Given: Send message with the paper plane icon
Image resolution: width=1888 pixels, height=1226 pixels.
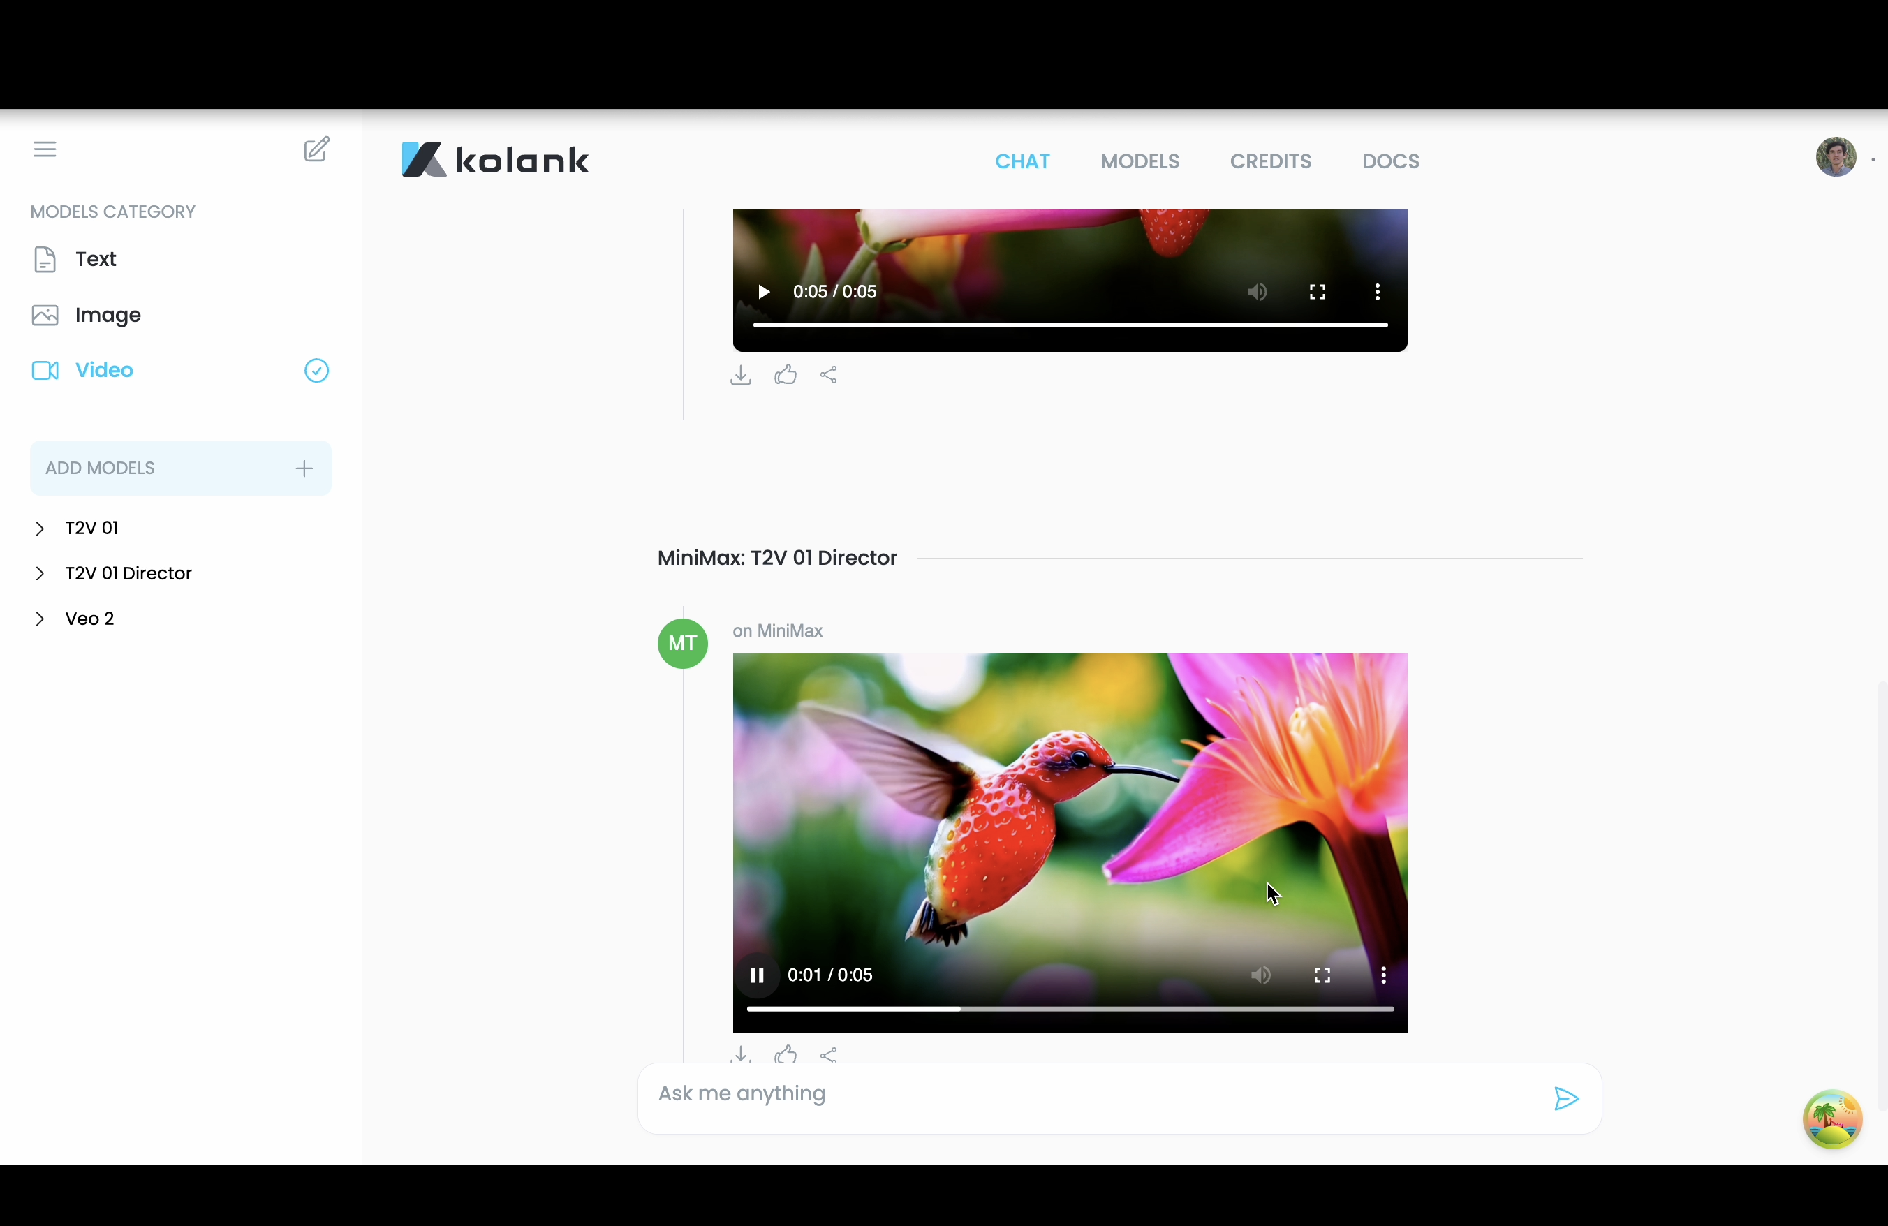Looking at the screenshot, I should coord(1566,1098).
